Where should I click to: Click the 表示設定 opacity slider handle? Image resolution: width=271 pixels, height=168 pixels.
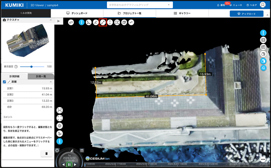(31, 67)
